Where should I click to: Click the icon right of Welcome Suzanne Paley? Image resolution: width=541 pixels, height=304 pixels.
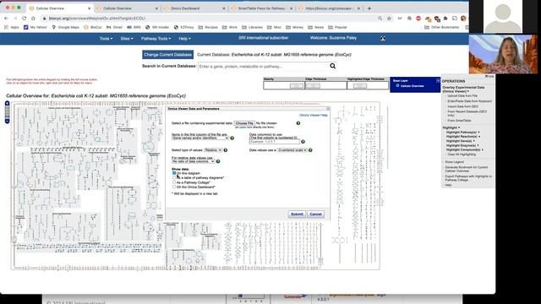point(383,38)
